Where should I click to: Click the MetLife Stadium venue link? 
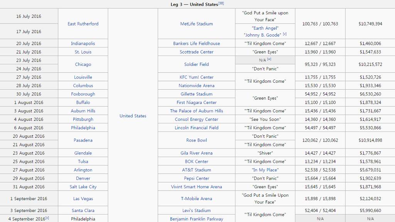tap(196, 24)
